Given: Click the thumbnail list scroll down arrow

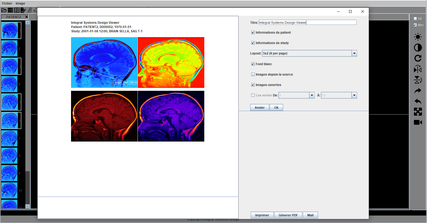Looking at the screenshot, I should pos(28,206).
